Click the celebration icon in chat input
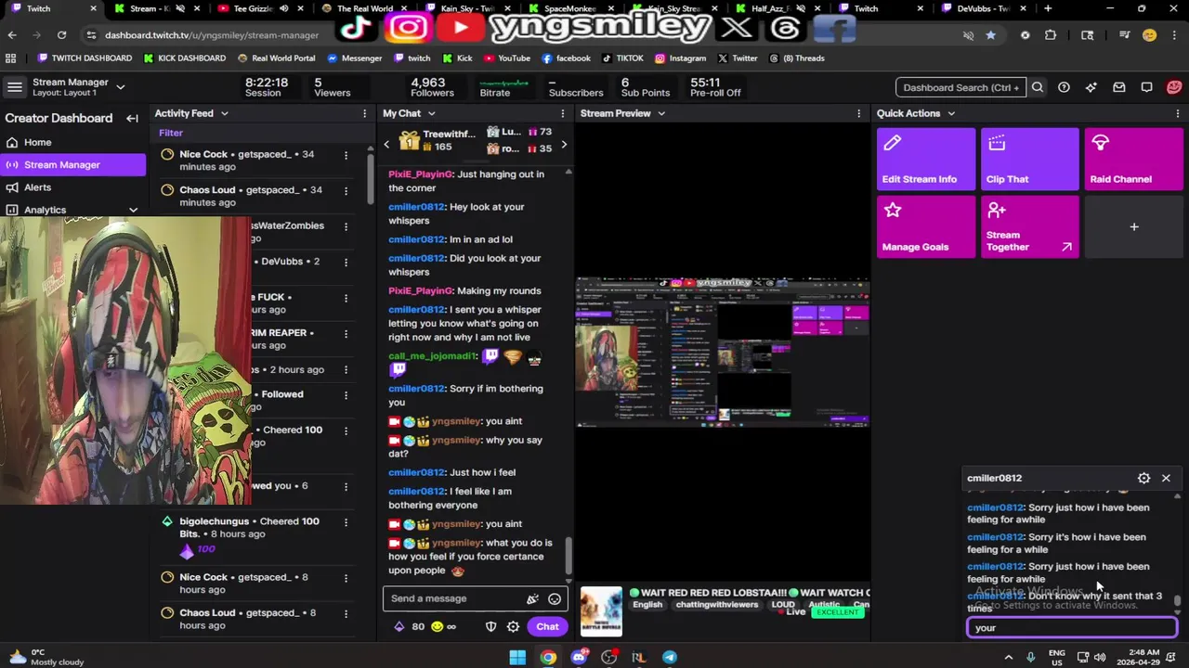The width and height of the screenshot is (1189, 668). tap(533, 599)
